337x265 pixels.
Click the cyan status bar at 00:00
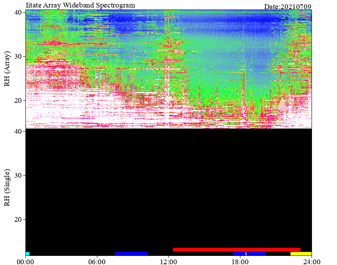click(x=27, y=253)
